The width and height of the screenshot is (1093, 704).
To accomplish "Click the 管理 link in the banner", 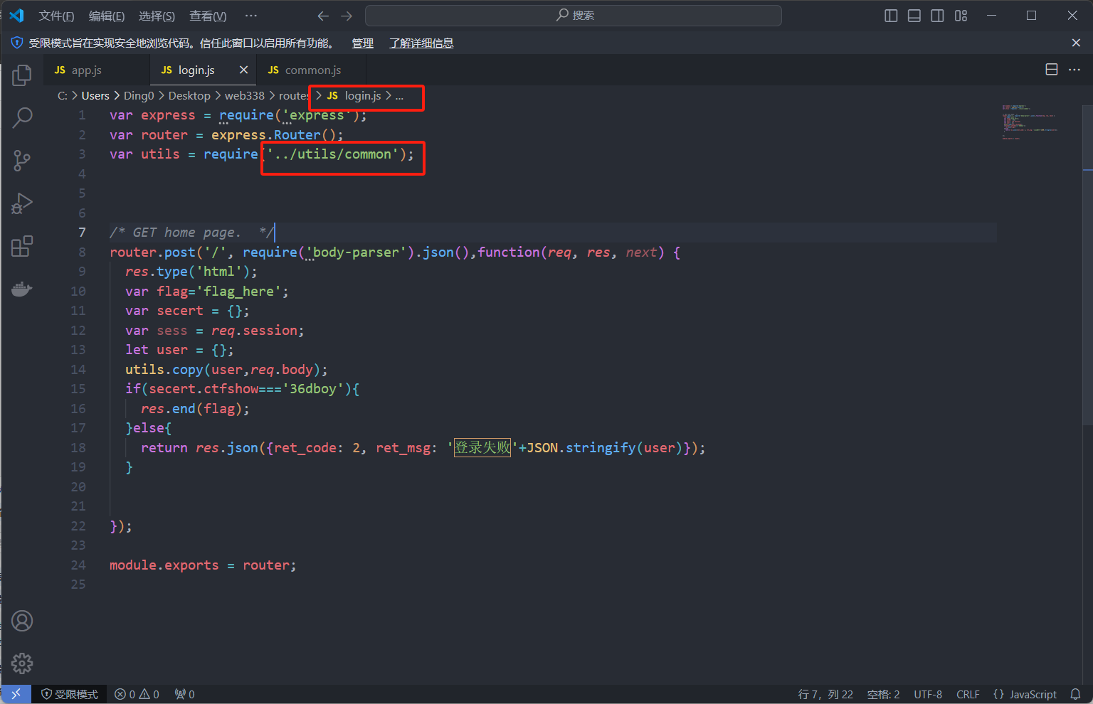I will point(362,43).
